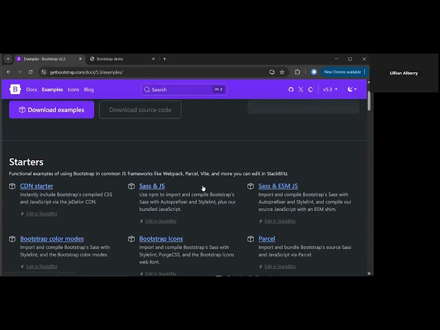Click the page vertical scrollbar thumb
Viewport: 440px width, 330px height.
[369, 101]
